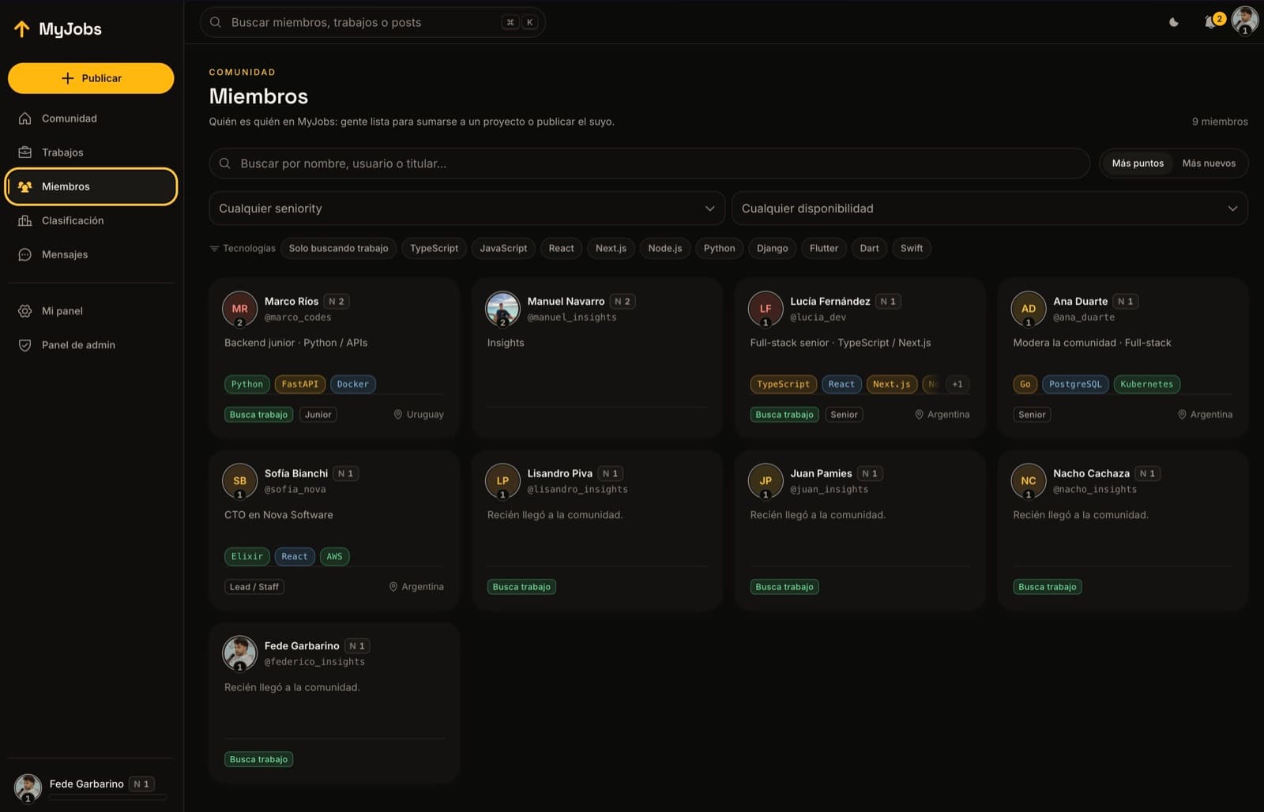Select Más nuevos sort tab
The width and height of the screenshot is (1264, 812).
(1209, 164)
